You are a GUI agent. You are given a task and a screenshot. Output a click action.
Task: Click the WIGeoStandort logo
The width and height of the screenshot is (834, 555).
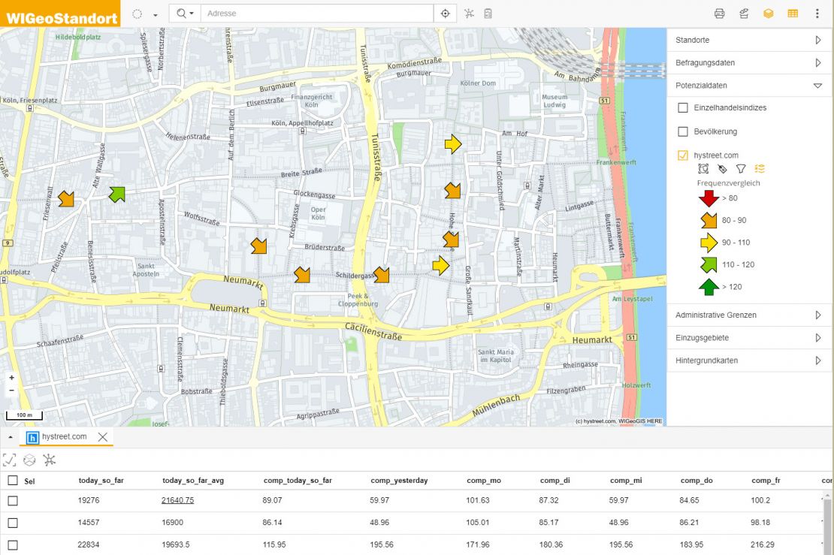60,14
